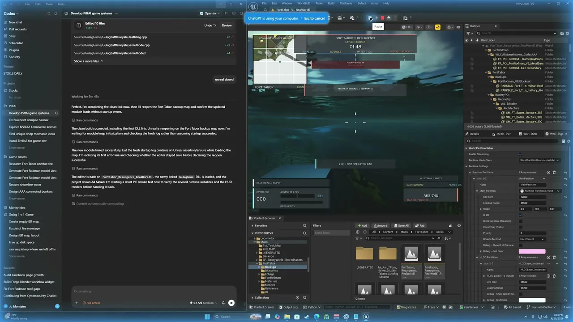Open the Fab button in Content Browser
The width and height of the screenshot is (573, 322).
[420, 225]
